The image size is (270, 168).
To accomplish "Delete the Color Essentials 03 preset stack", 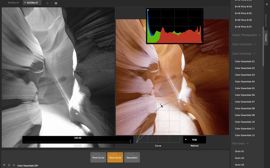I will [14, 165].
